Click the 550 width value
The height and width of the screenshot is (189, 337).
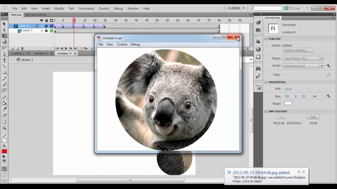(x=287, y=96)
